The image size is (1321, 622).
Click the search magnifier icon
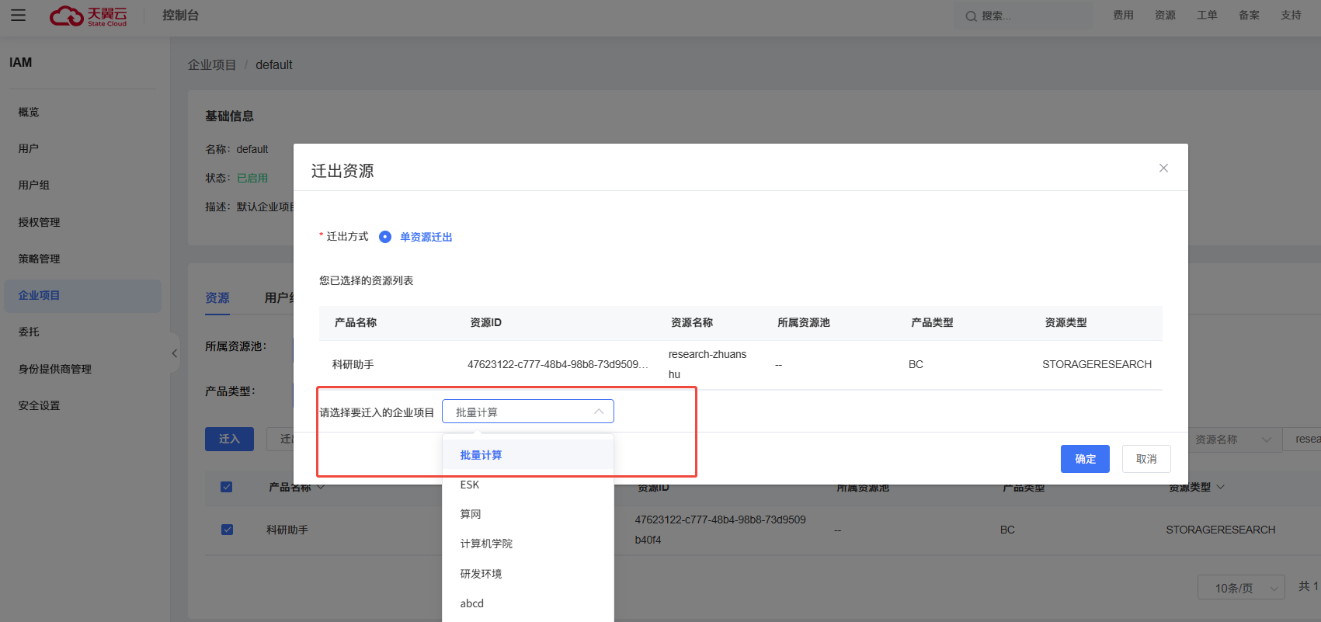(x=971, y=16)
